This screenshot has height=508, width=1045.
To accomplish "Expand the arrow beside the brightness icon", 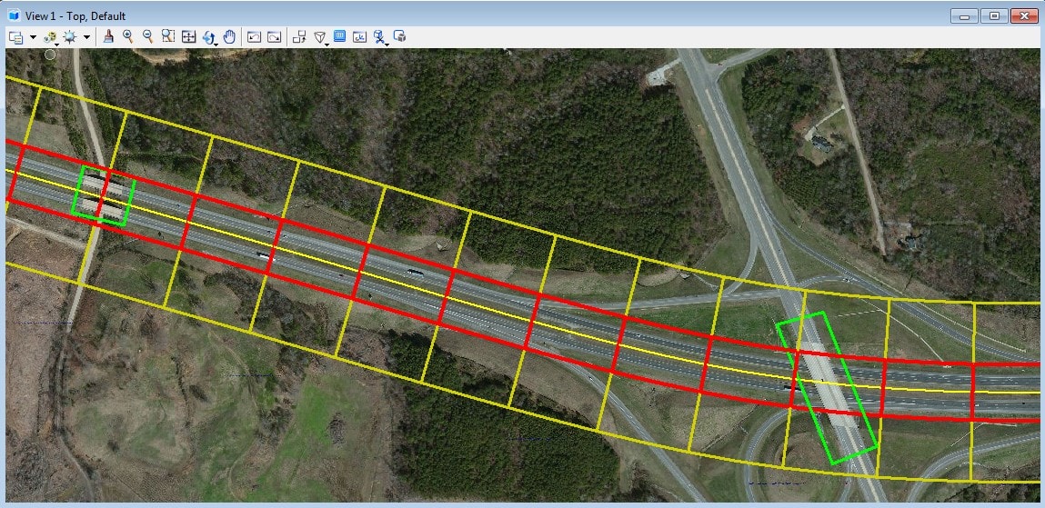I will (86, 37).
